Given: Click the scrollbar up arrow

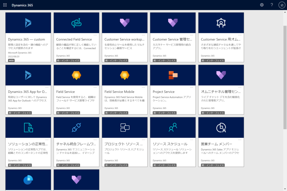Looking at the screenshot, I should pos(285,12).
